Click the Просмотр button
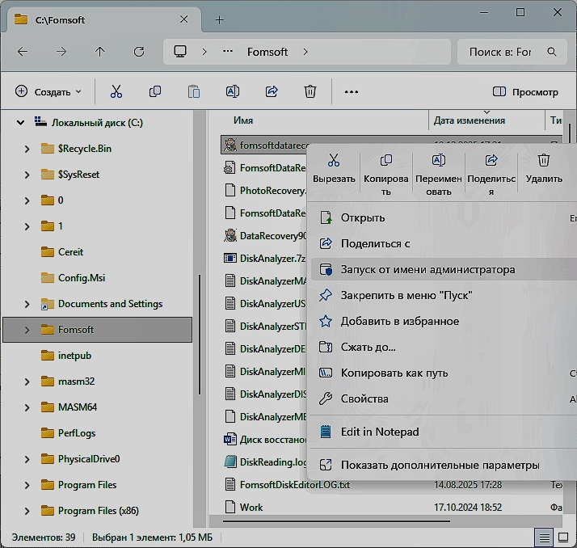 point(525,91)
